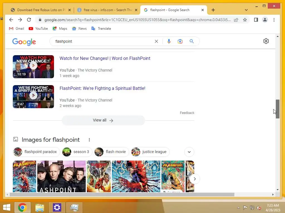
Task: Open News bookmark
Action: click(x=79, y=29)
